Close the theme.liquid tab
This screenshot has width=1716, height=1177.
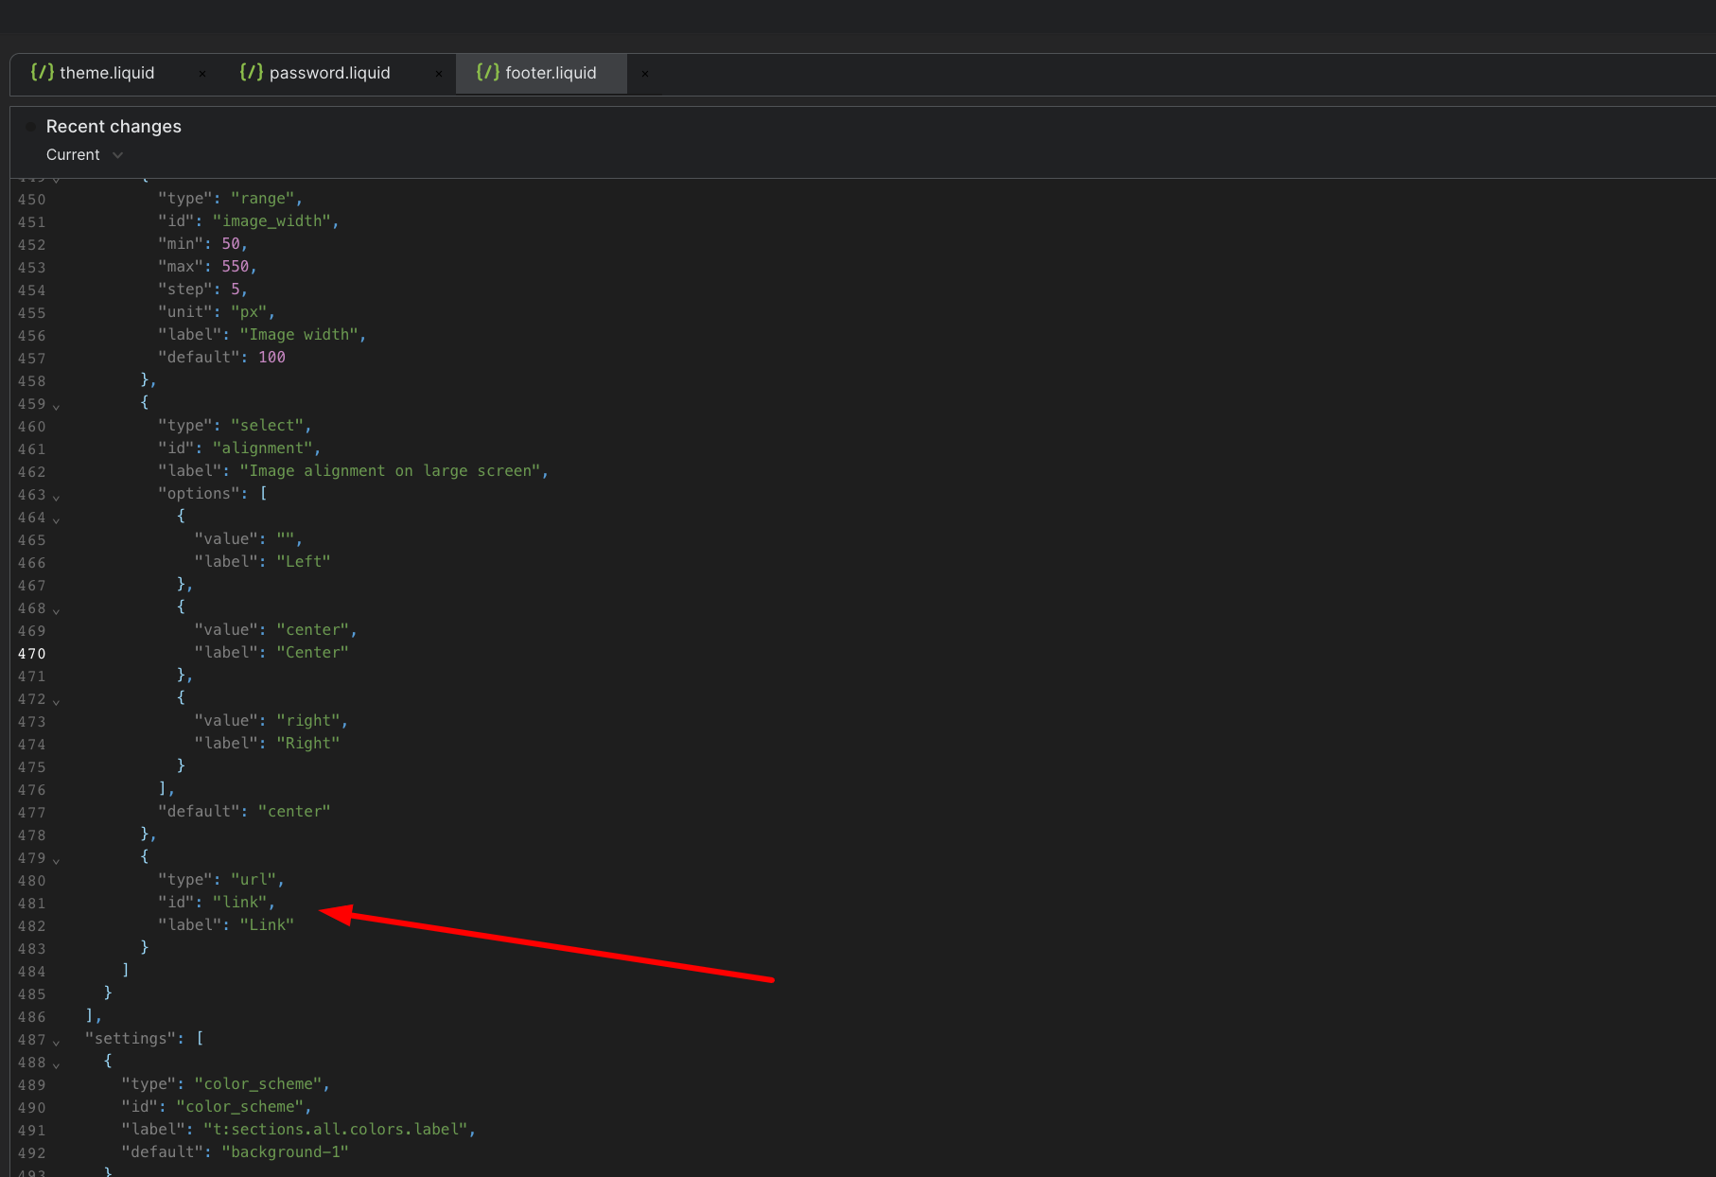[202, 74]
